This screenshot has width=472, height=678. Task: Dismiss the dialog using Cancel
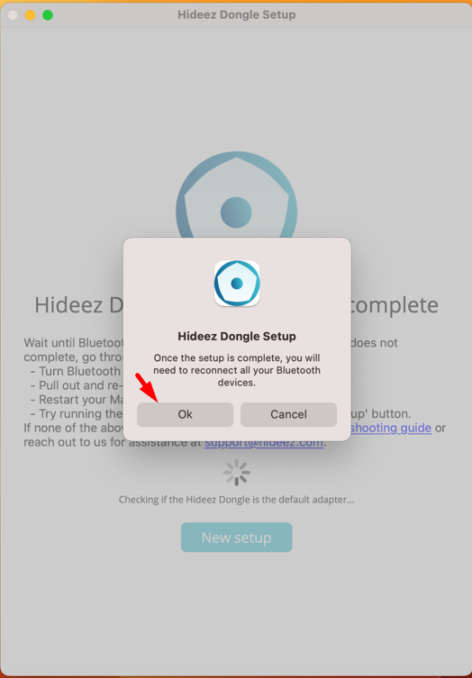[x=288, y=414]
